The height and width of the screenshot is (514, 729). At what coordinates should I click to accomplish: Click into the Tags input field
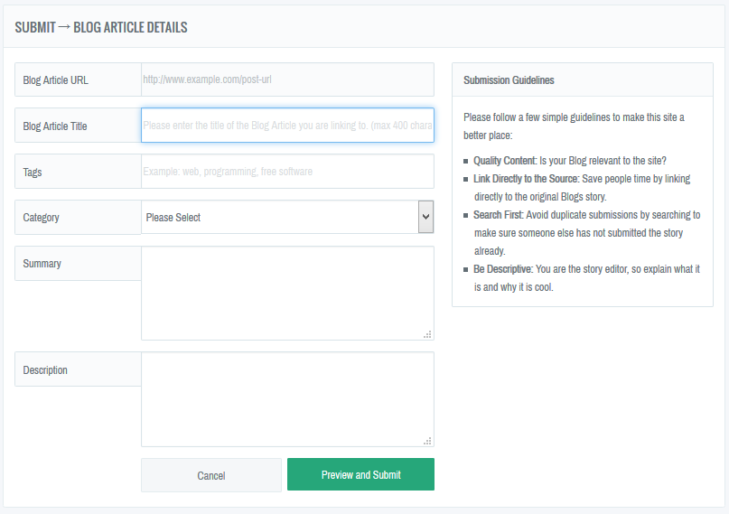click(x=287, y=172)
